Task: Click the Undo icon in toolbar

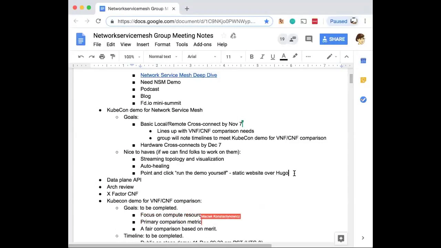Action: (81, 56)
